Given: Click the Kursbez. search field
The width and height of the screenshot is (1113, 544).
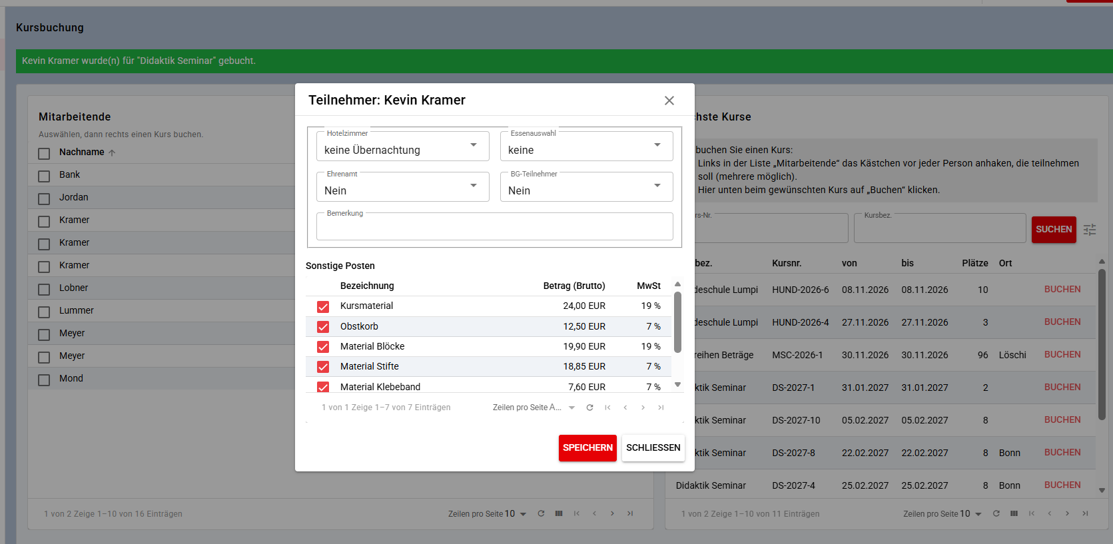Looking at the screenshot, I should pos(940,228).
